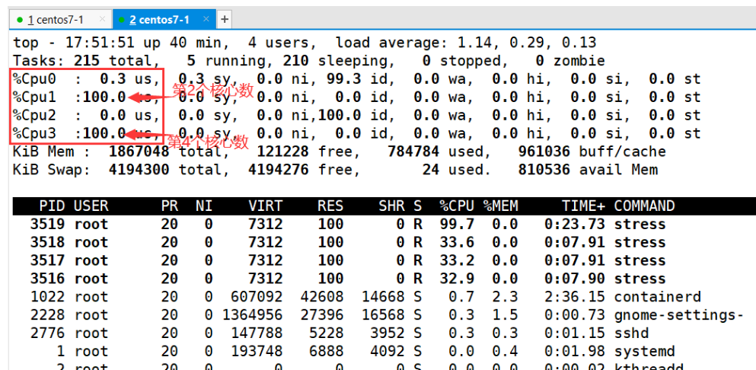The height and width of the screenshot is (370, 756).
Task: Click the 784784 used memory value
Action: point(413,152)
